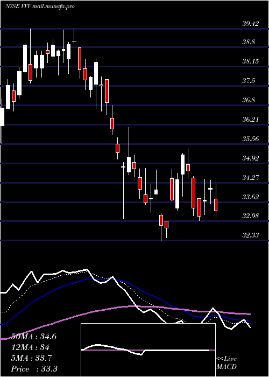Screen dimensions: 269x377
Task: Click inside the MACD inset chart box
Action: click(148, 350)
